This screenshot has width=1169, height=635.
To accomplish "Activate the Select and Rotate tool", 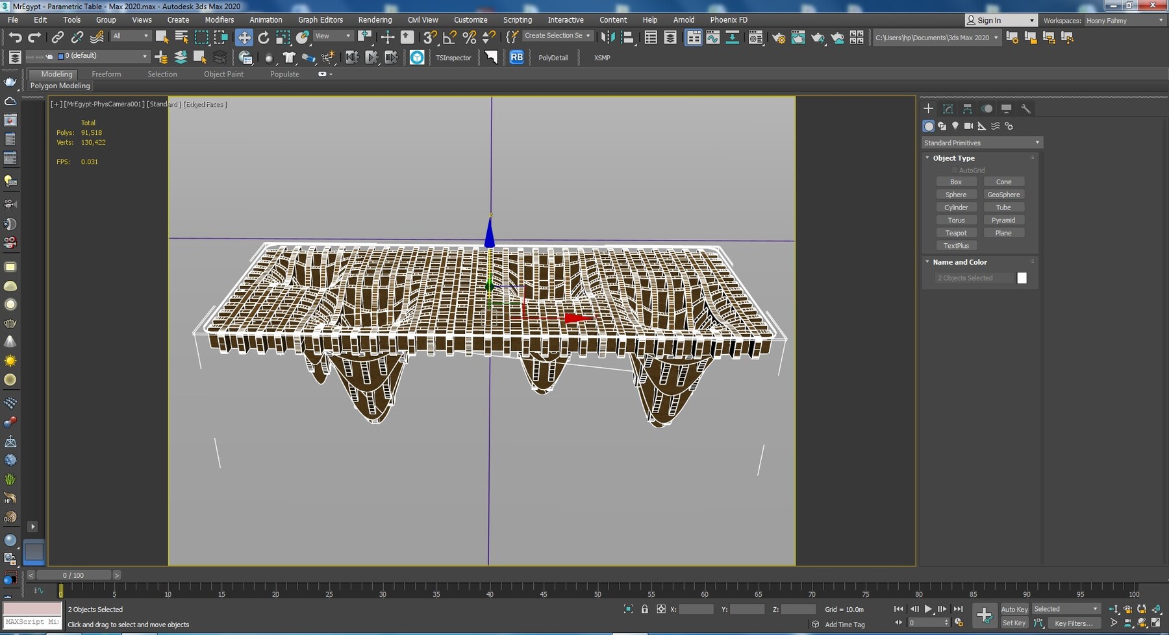I will pos(264,37).
